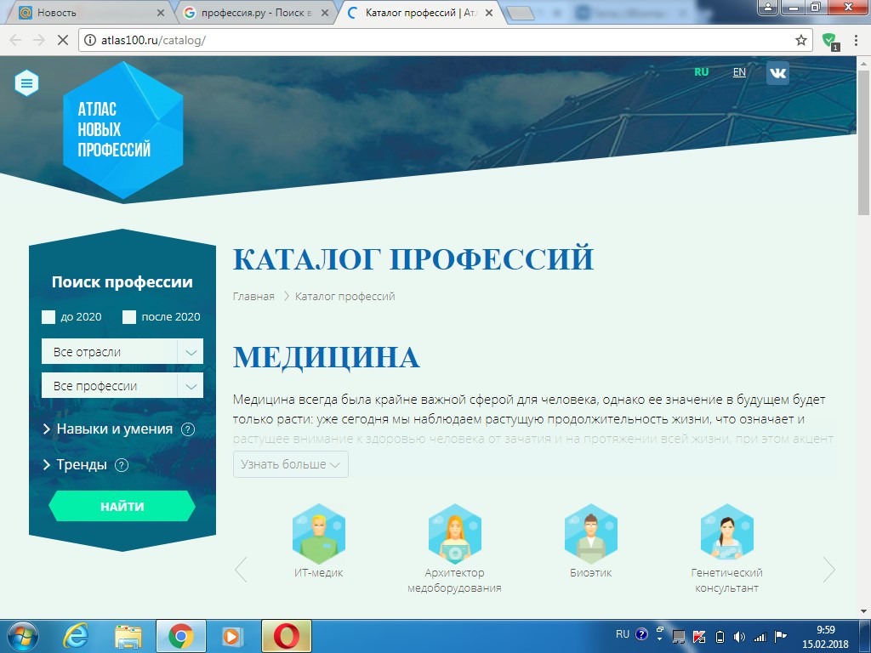871x653 pixels.
Task: Click the address bar URL field
Action: 444,40
